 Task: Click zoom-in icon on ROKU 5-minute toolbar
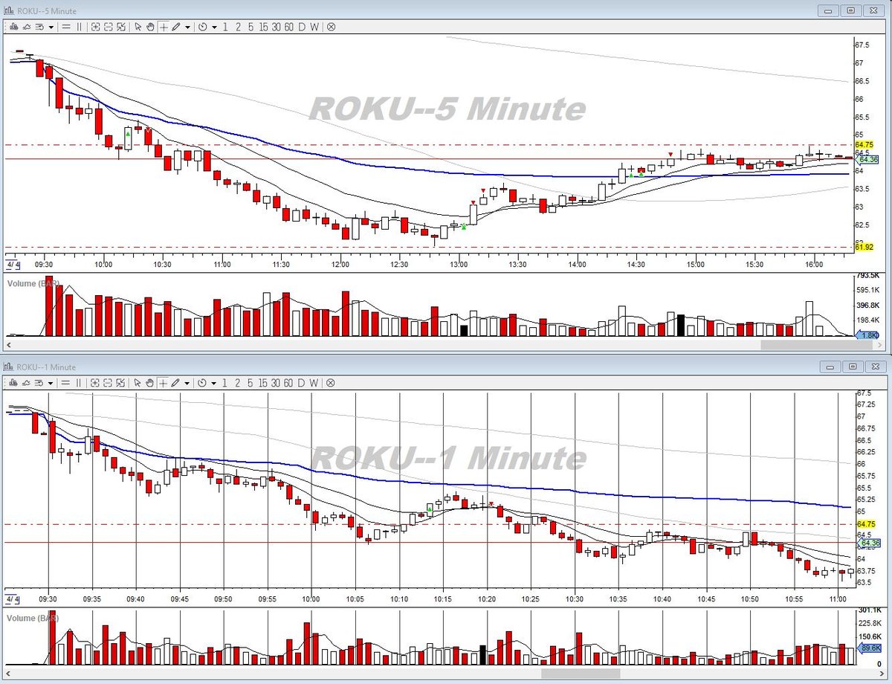tap(95, 26)
